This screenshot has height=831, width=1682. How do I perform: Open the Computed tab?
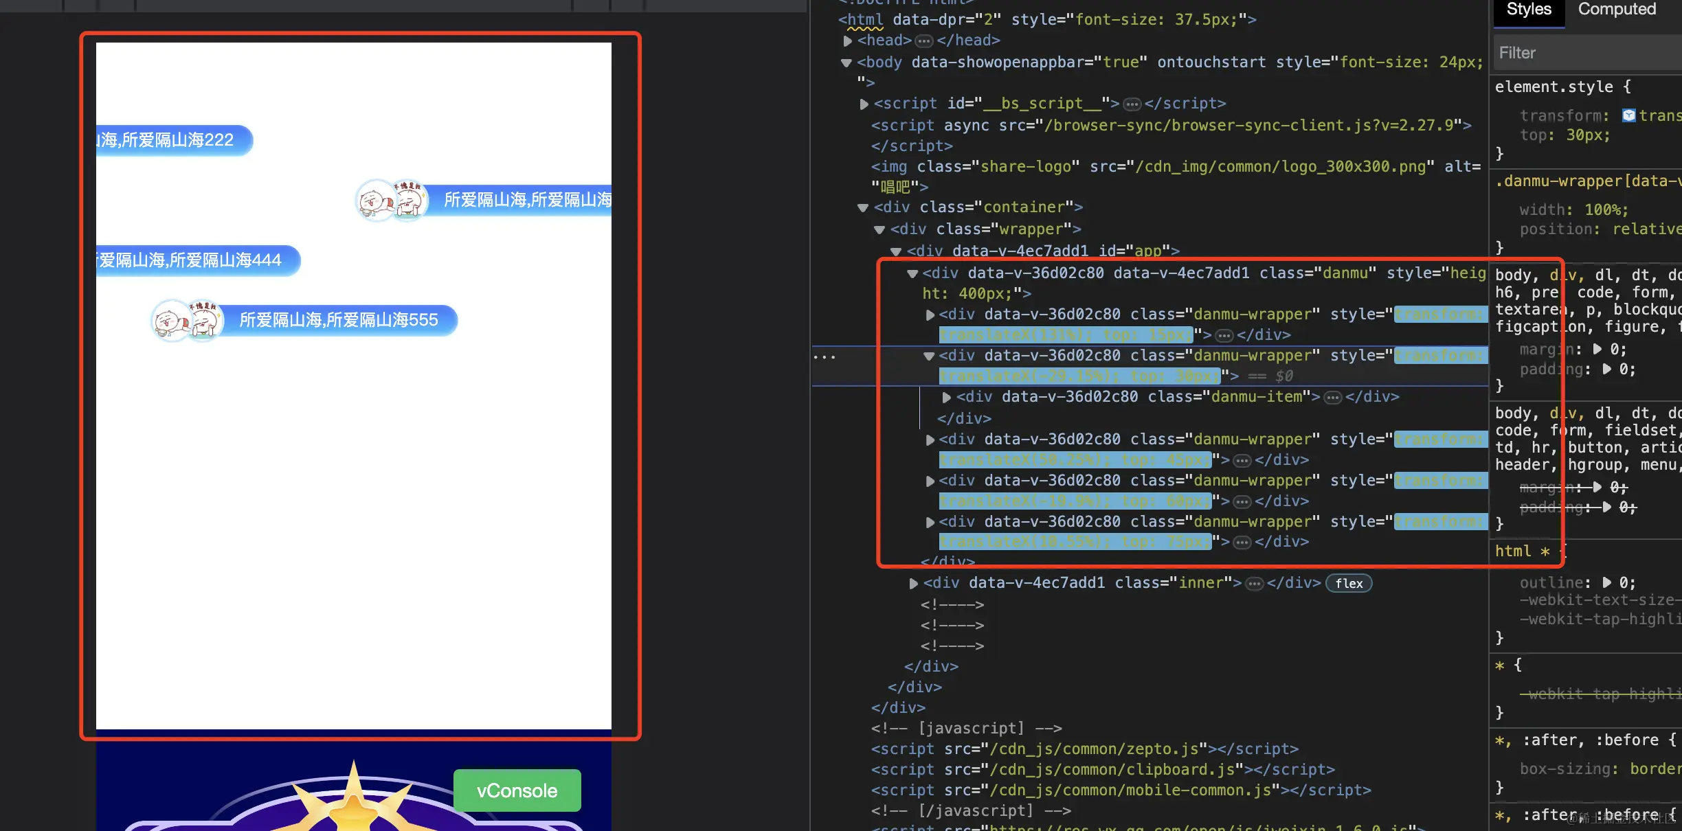[x=1616, y=10]
